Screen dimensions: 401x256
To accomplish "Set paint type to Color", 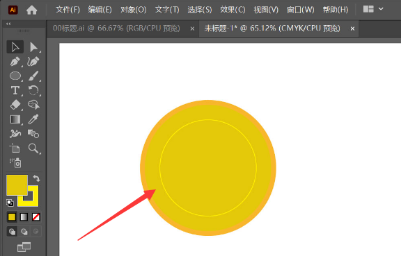I will 12,217.
